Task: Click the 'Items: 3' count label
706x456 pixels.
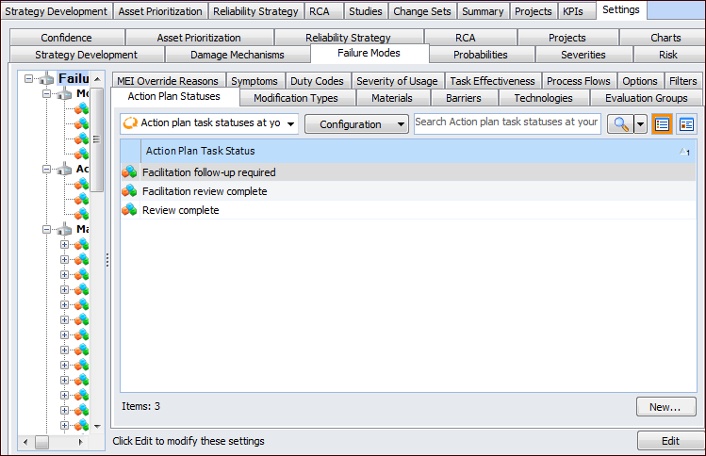Action: coord(141,406)
